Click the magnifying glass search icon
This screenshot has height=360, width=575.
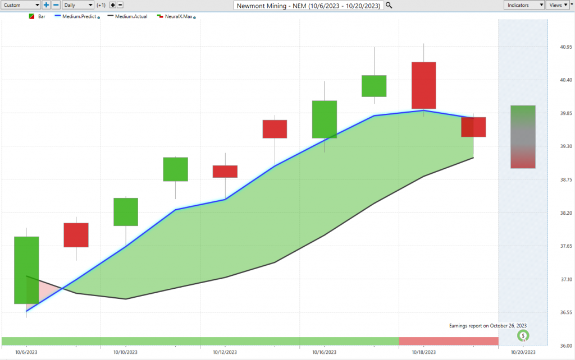(x=389, y=6)
